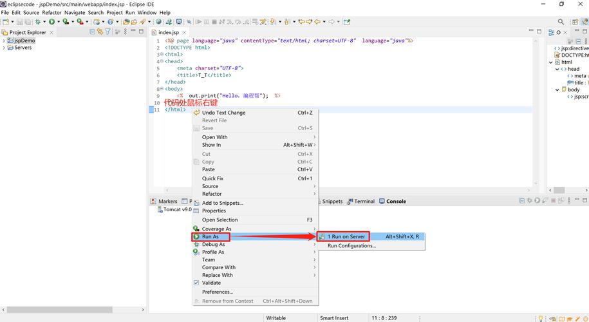Select the index.jsp editor tab
The image size is (589, 322).
click(168, 32)
